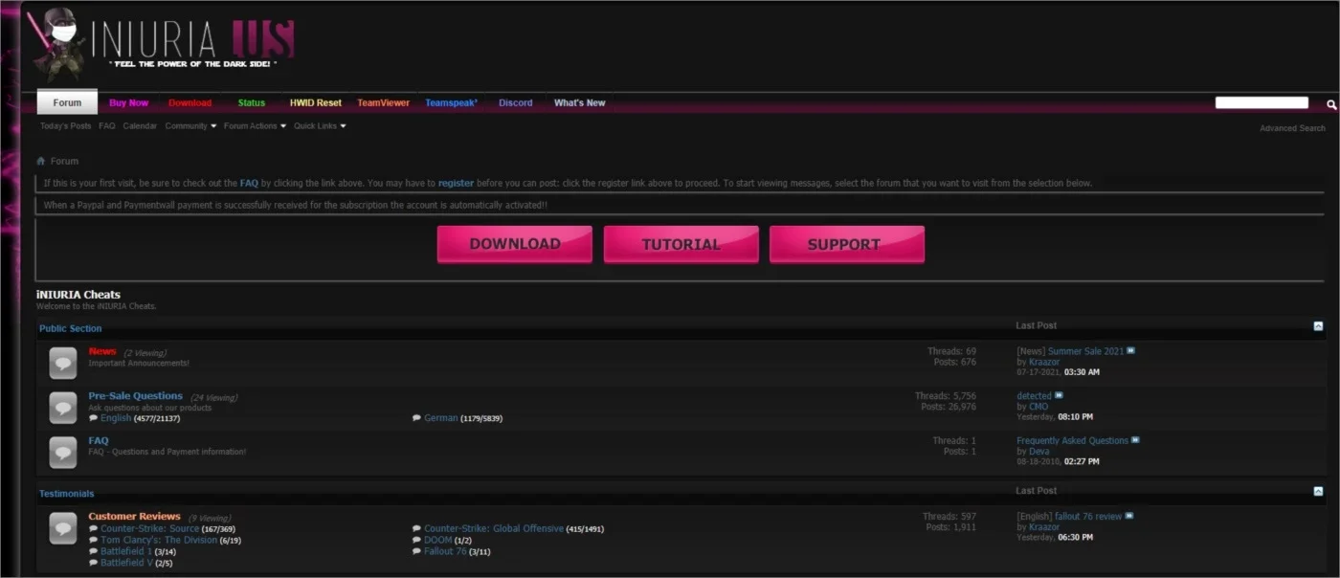The height and width of the screenshot is (578, 1340).
Task: Click the pink DOWNLOAD button
Action: coord(515,244)
